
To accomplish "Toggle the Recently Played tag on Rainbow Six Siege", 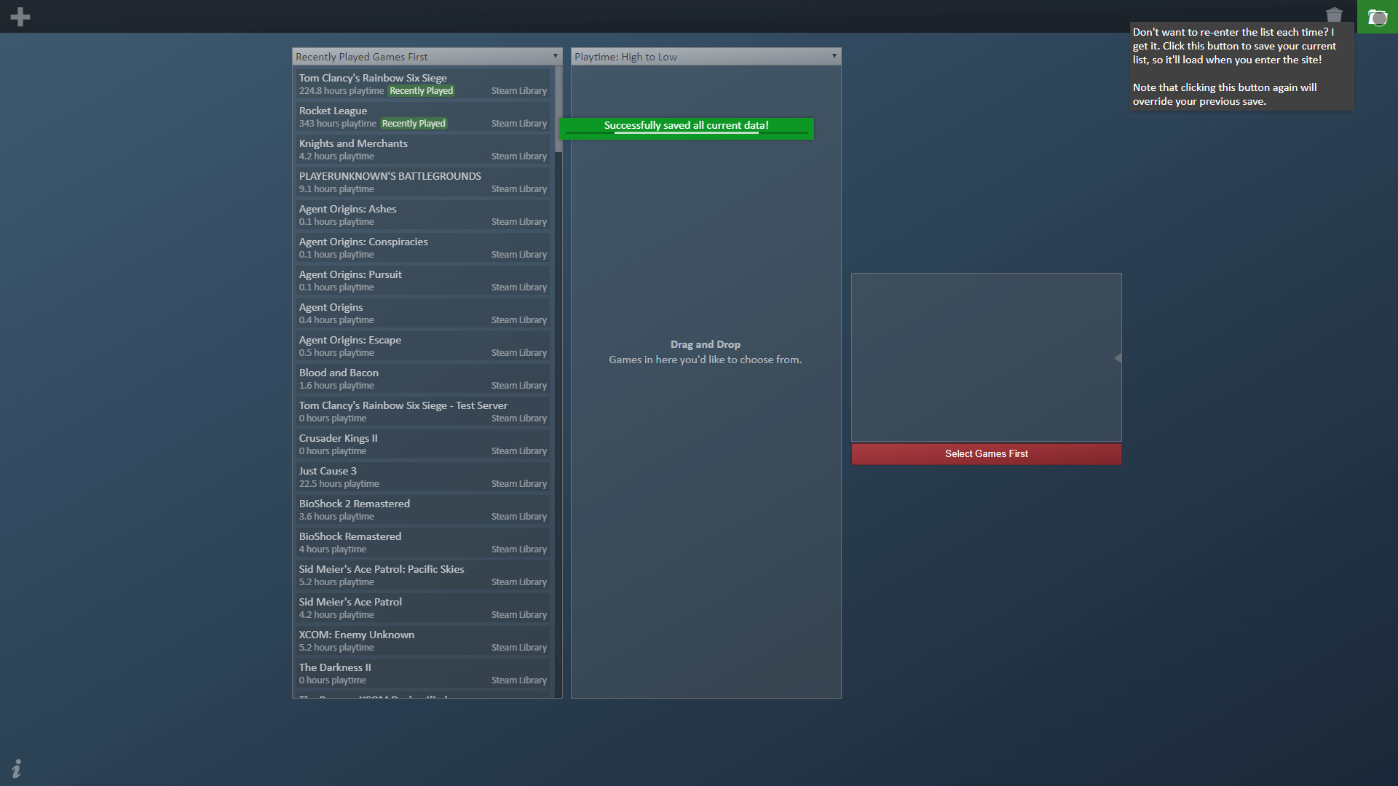I will [421, 90].
